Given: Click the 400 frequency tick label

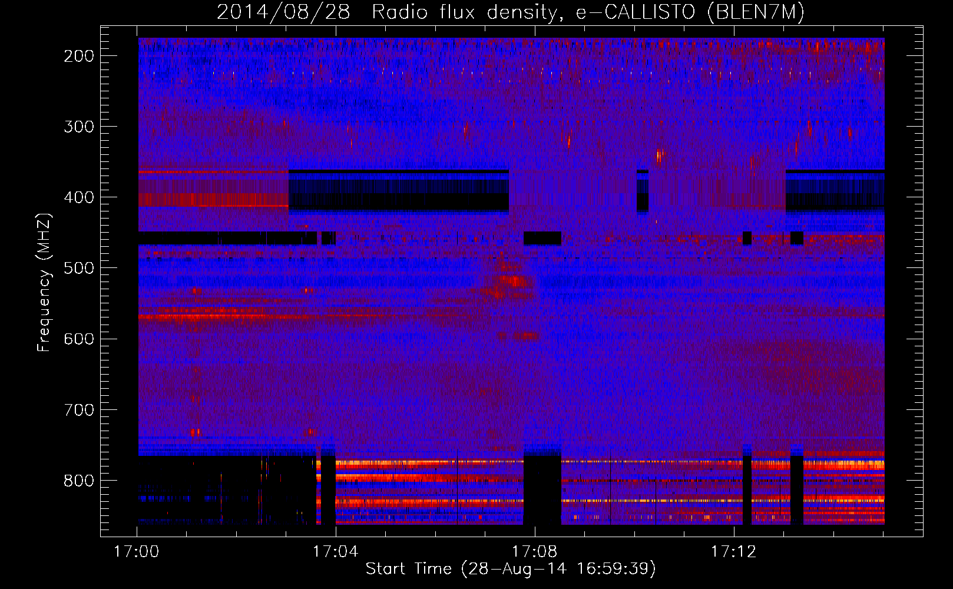Looking at the screenshot, I should (79, 197).
